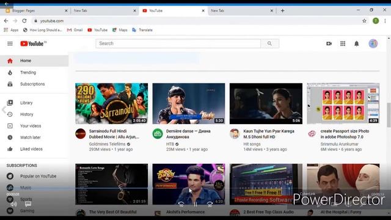Screen dimensions: 391x220
Task: Click the rewind 10 seconds overlay button
Action: click(x=181, y=205)
